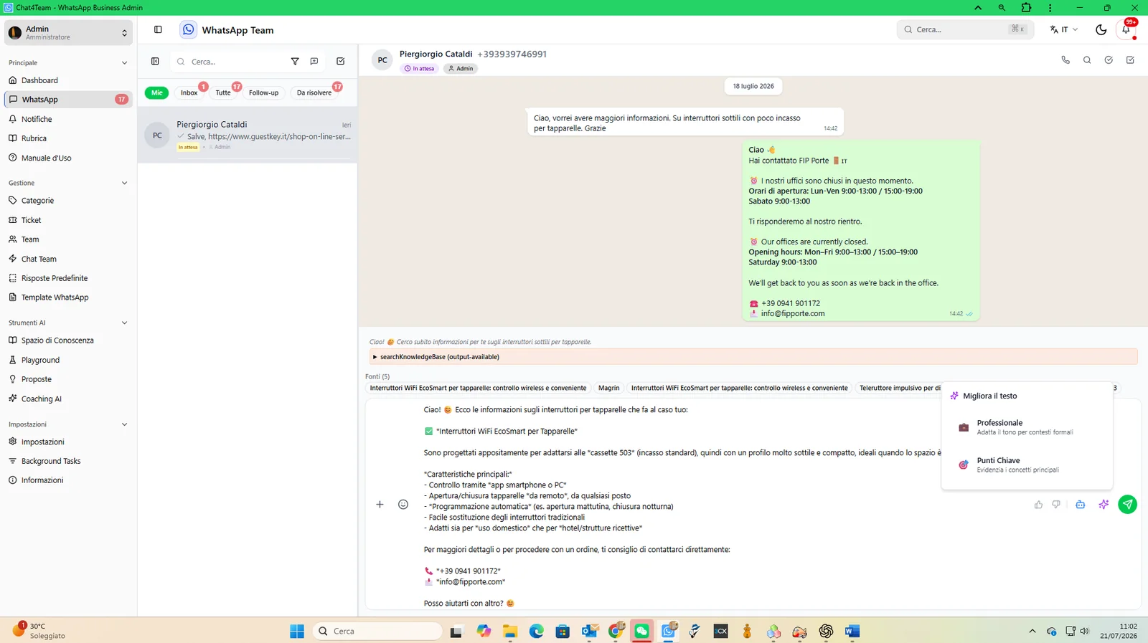This screenshot has height=643, width=1148.
Task: Open the ChatGPT icon in the taskbar
Action: tap(826, 631)
